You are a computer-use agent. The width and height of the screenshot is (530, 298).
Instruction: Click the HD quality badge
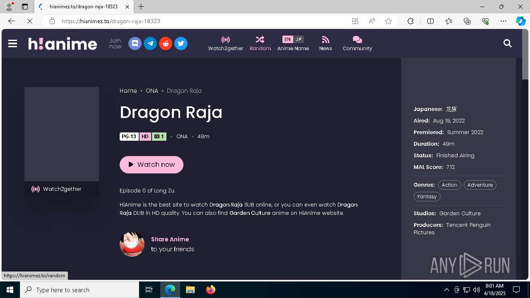tap(145, 137)
